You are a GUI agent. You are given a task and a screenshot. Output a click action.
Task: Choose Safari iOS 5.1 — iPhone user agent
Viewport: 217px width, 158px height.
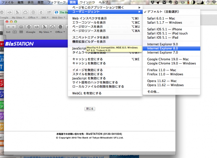click(171, 29)
